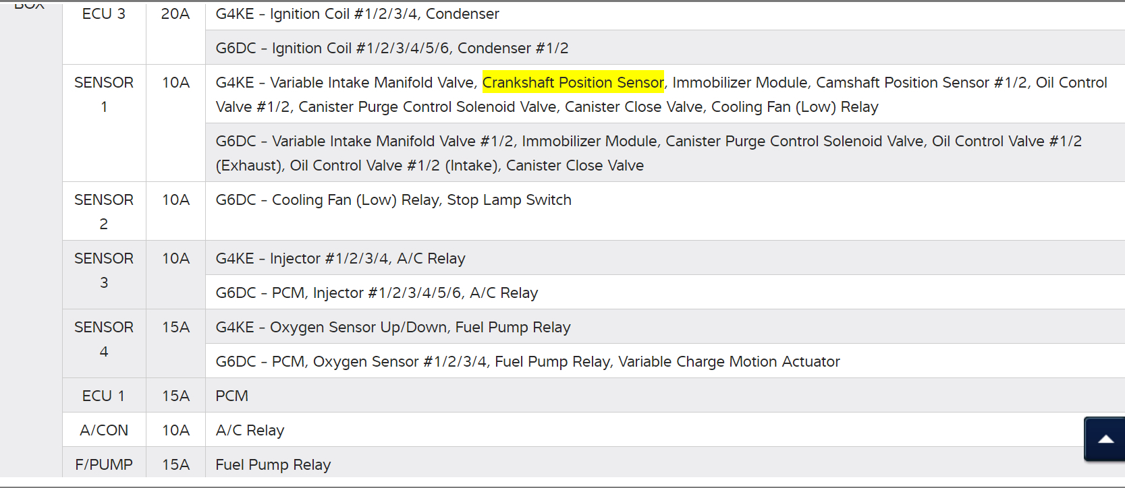Click the Variable Charge Motion Actuator row
Image resolution: width=1125 pixels, height=488 pixels.
528,361
